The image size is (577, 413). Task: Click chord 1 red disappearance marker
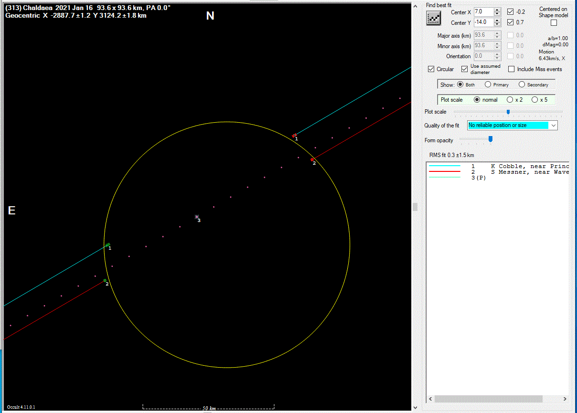coord(294,135)
